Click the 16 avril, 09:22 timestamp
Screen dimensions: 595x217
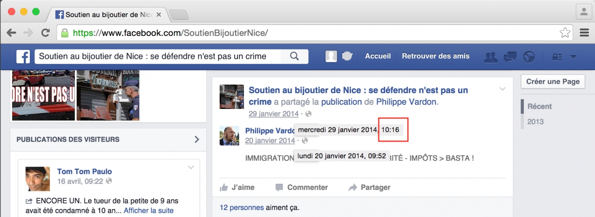pyautogui.click(x=81, y=181)
